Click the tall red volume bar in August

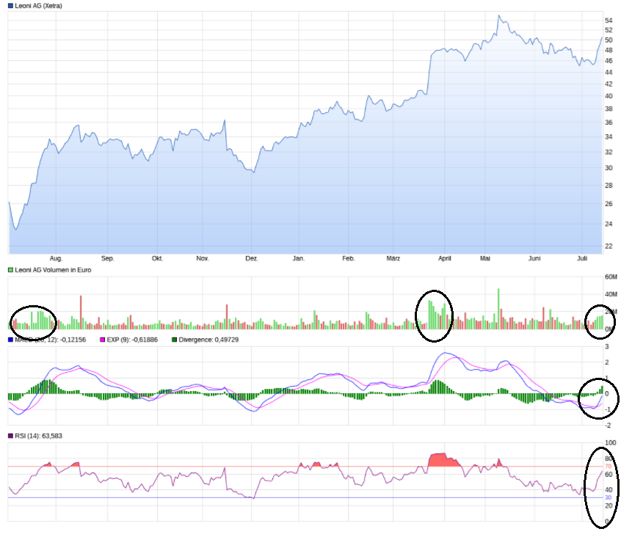click(81, 313)
